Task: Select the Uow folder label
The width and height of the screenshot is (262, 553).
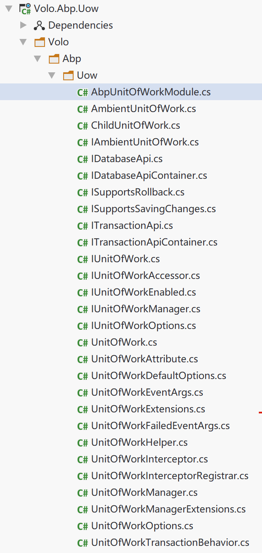Action: (87, 75)
